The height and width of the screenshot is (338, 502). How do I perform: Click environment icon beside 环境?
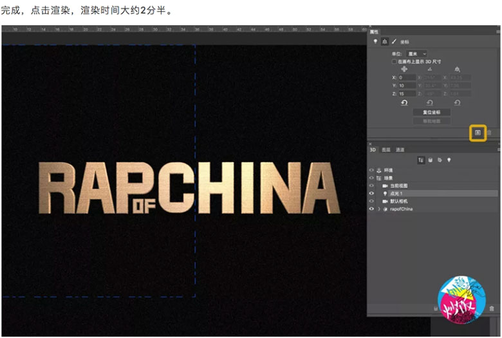379,170
